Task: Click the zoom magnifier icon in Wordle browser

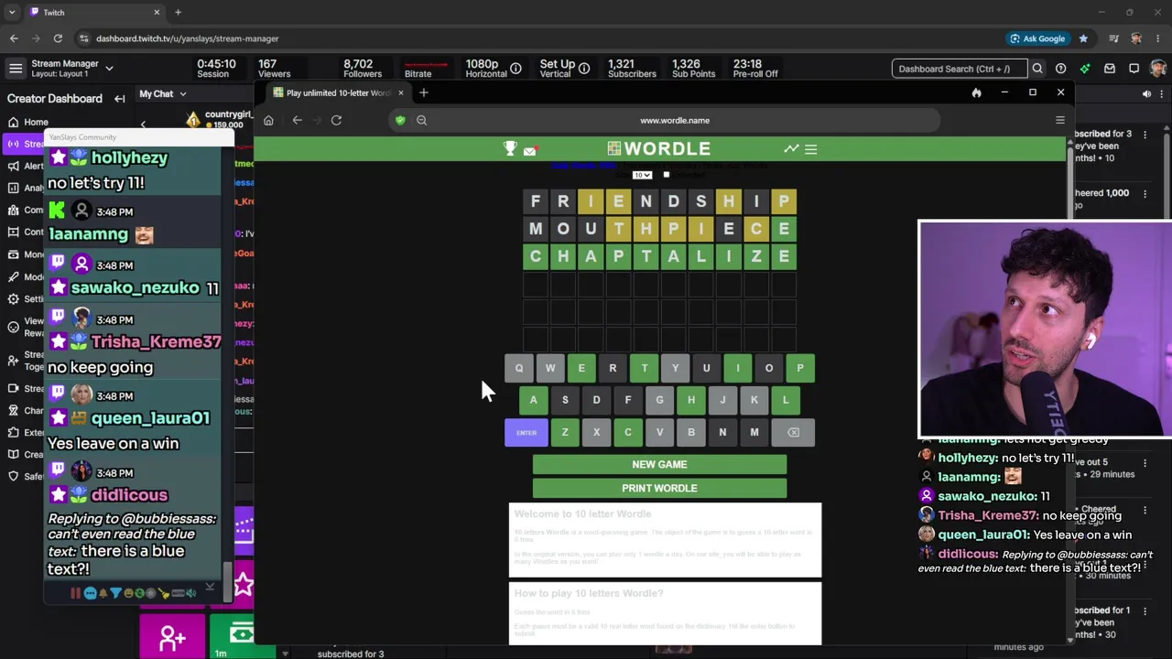Action: [x=421, y=120]
